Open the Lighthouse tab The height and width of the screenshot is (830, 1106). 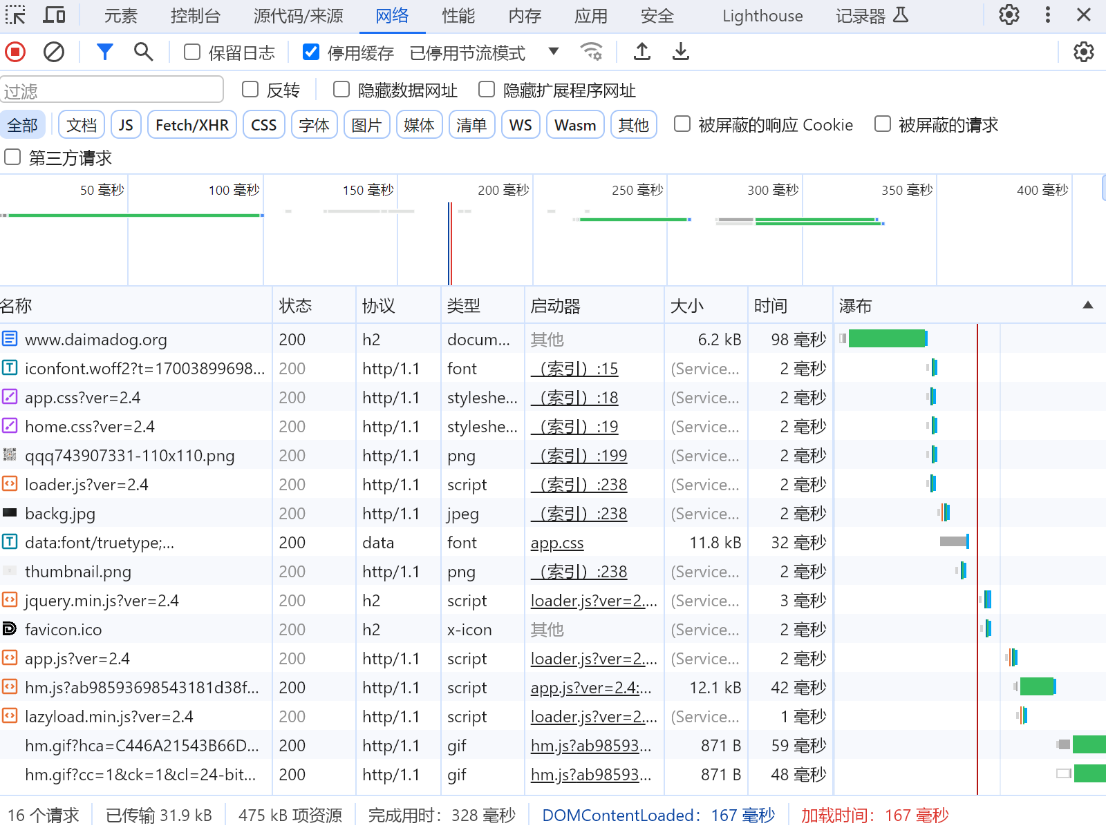(762, 16)
